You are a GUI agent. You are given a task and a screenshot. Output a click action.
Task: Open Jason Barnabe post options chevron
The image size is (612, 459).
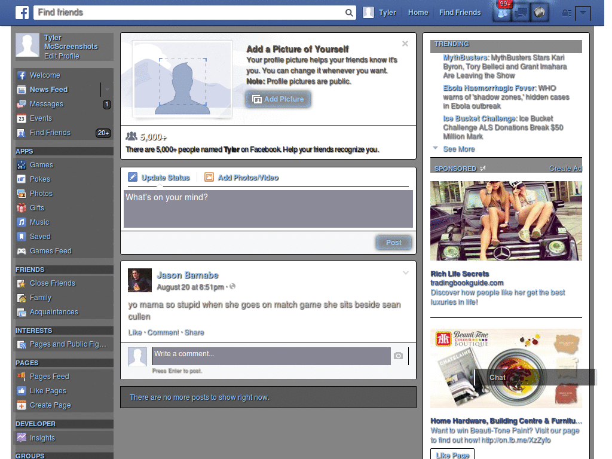pyautogui.click(x=406, y=273)
